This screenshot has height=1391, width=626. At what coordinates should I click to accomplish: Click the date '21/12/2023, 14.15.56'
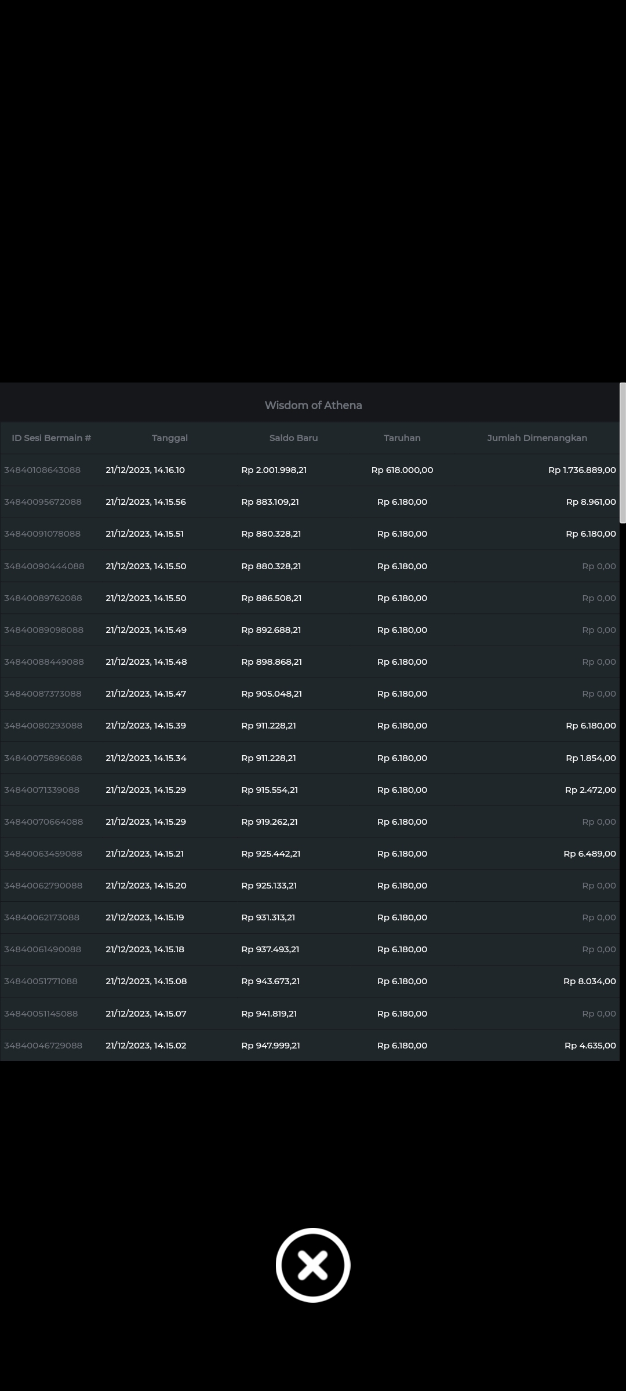[146, 502]
